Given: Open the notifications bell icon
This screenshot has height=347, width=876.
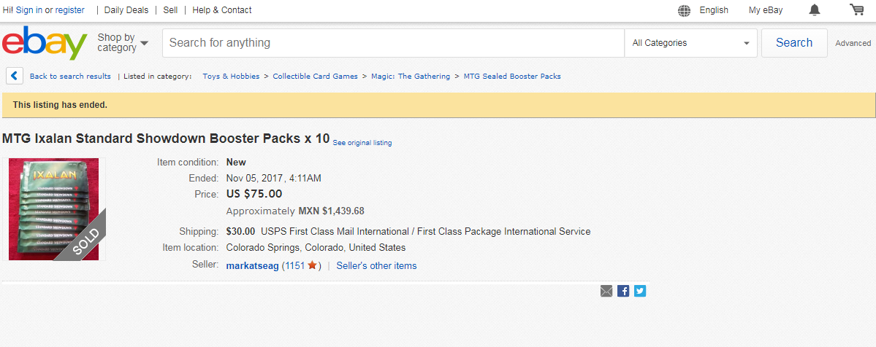Looking at the screenshot, I should pyautogui.click(x=815, y=10).
